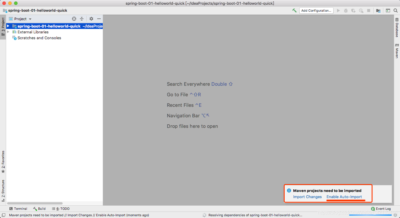This screenshot has width=400, height=218.
Task: Select External Libraries in project tree
Action: 33,32
